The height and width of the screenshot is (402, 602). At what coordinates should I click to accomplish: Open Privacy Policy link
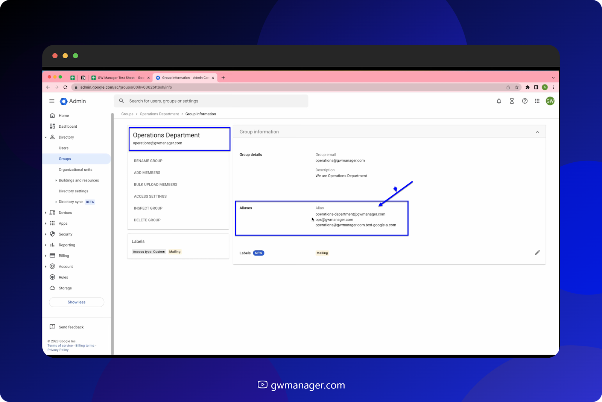point(58,350)
